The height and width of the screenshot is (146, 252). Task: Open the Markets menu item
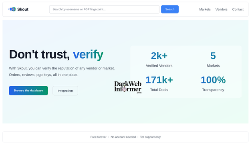(205, 10)
